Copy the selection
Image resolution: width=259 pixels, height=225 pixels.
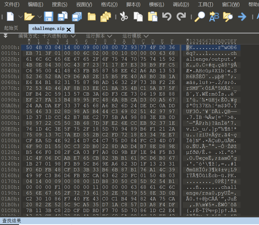[138, 16]
